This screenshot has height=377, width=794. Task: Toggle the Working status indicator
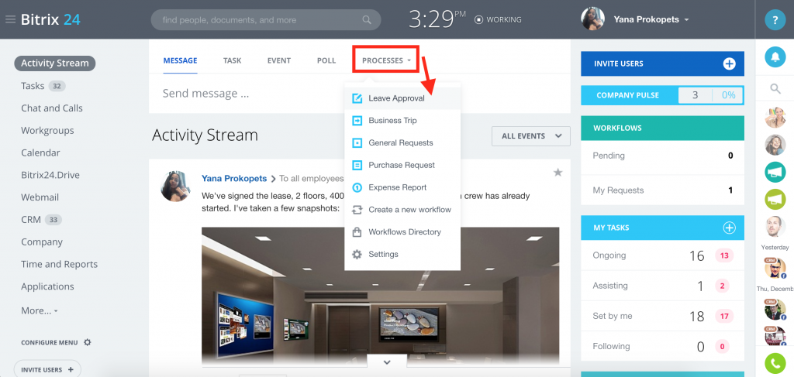coord(498,19)
